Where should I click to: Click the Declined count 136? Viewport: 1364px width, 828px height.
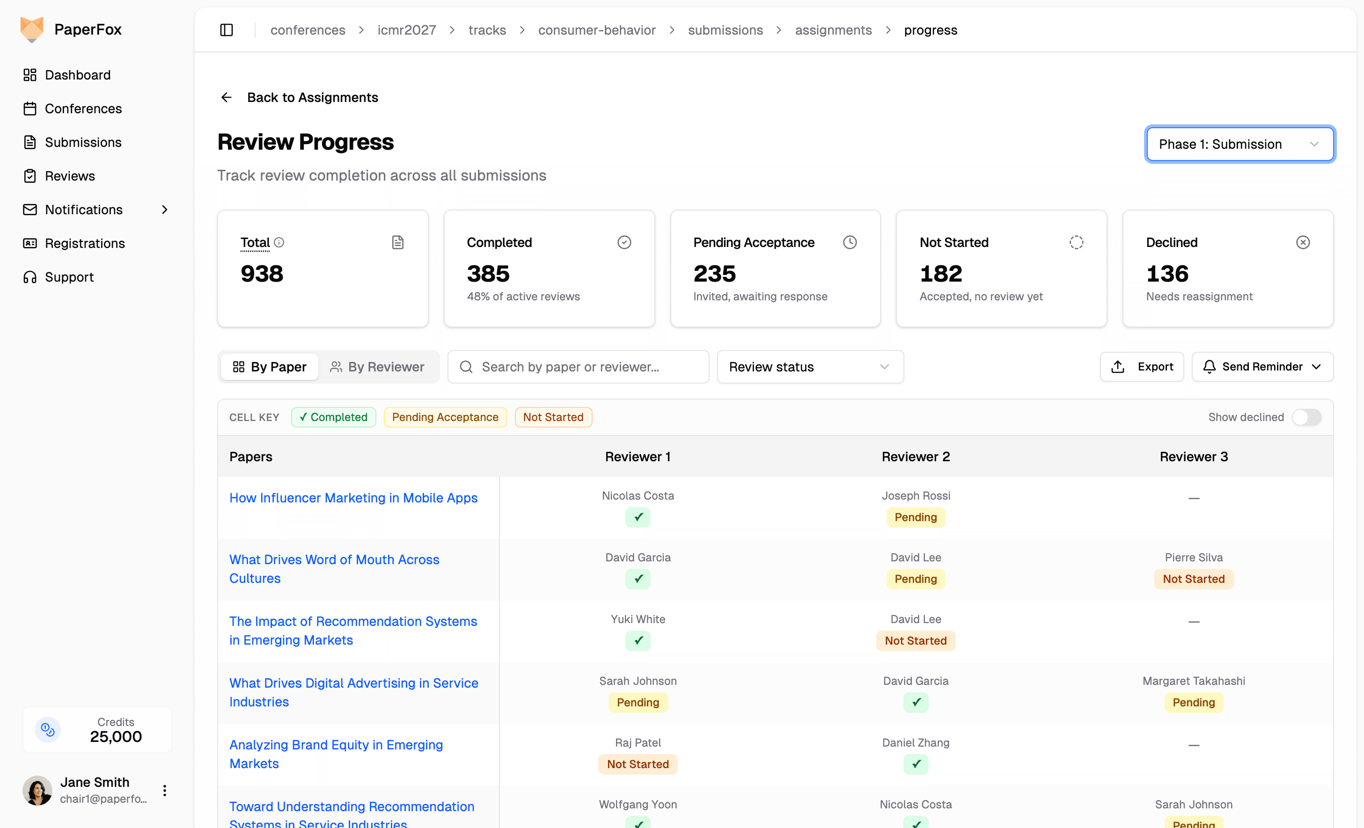(x=1167, y=273)
